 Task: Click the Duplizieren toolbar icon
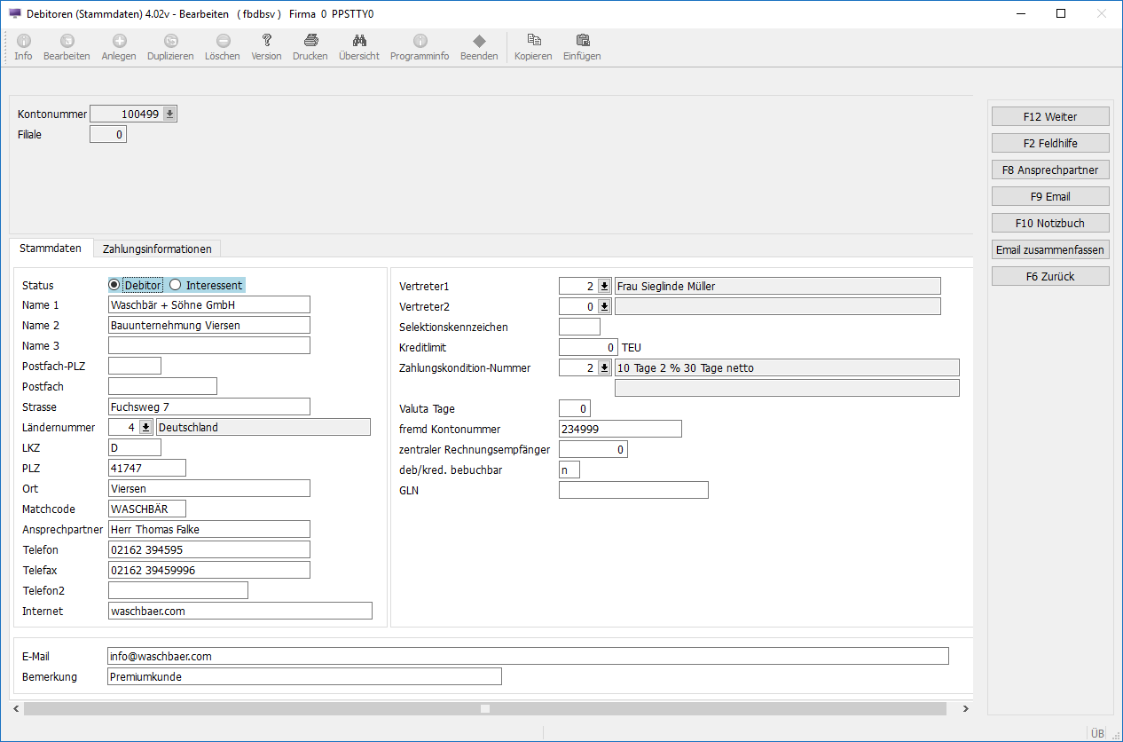tap(170, 41)
